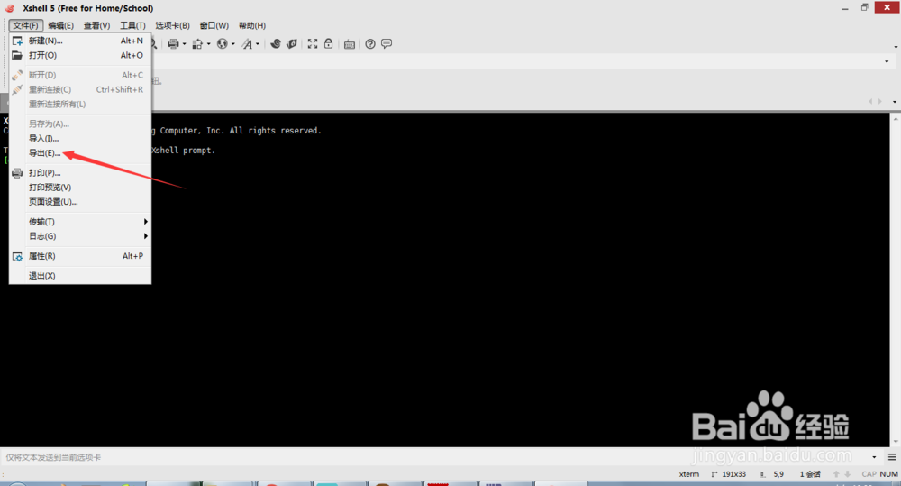Image resolution: width=901 pixels, height=486 pixels.
Task: Click the status bar up arrow icon
Action: (x=836, y=474)
